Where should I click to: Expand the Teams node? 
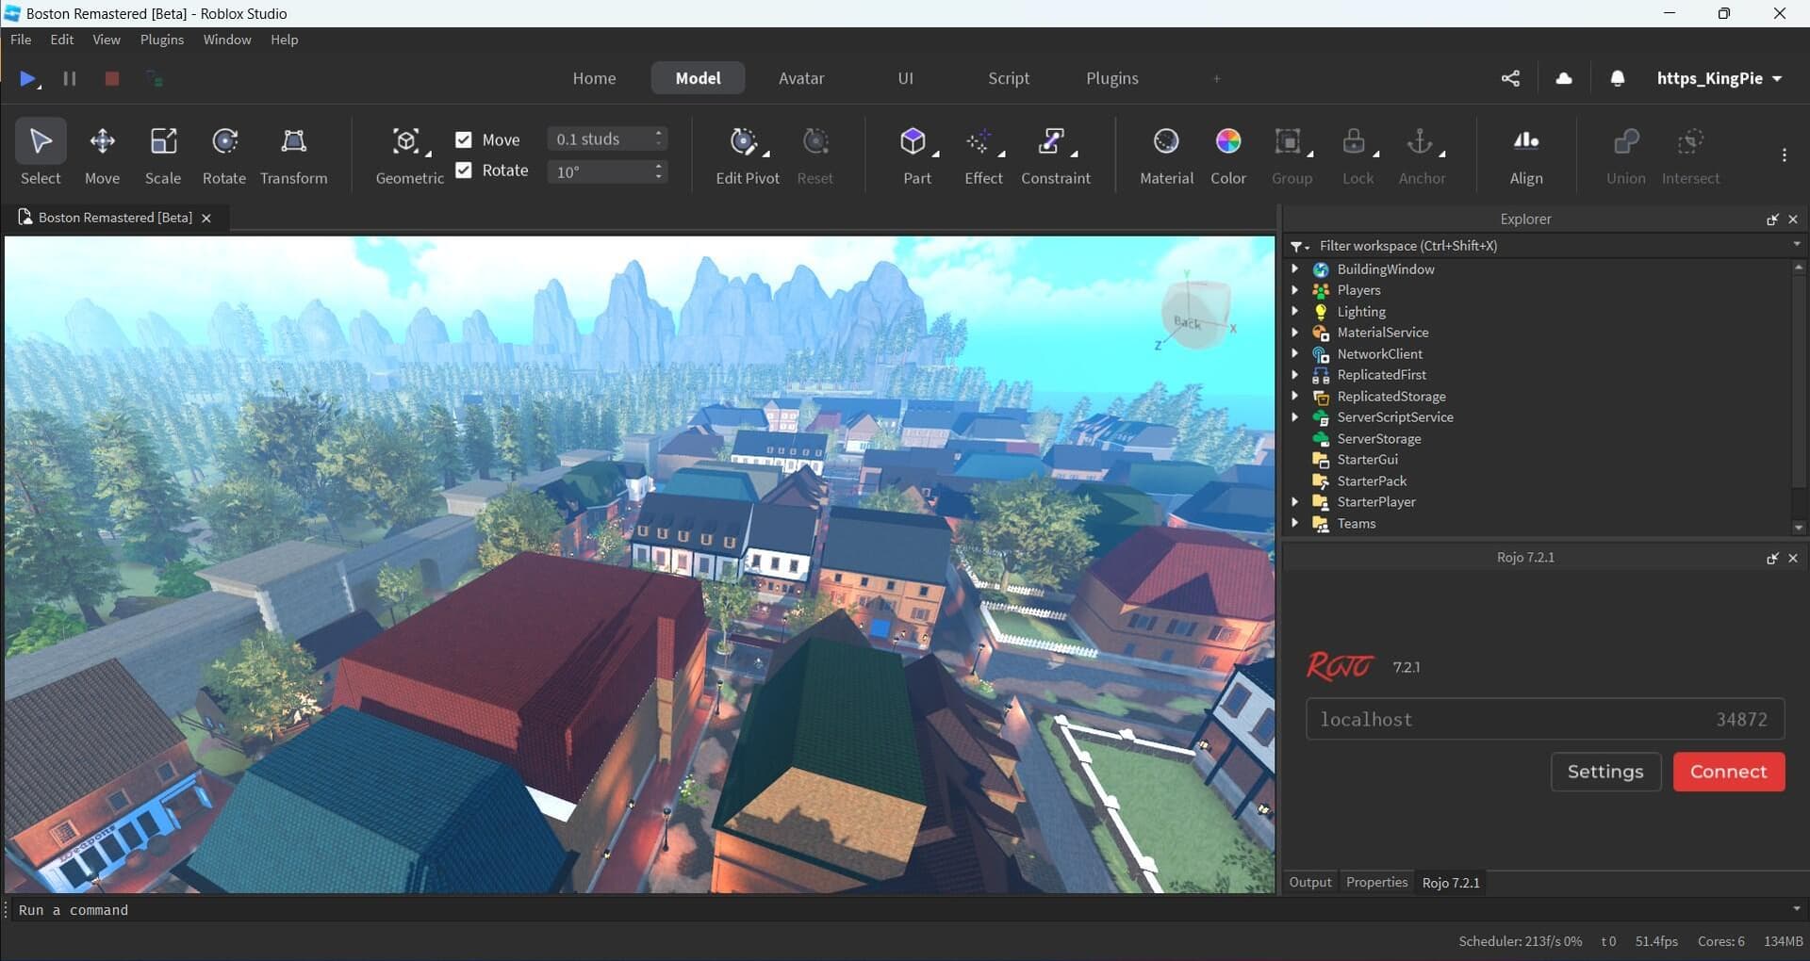pos(1295,523)
